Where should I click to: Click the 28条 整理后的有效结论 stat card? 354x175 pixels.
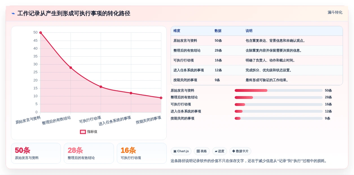pos(89,153)
